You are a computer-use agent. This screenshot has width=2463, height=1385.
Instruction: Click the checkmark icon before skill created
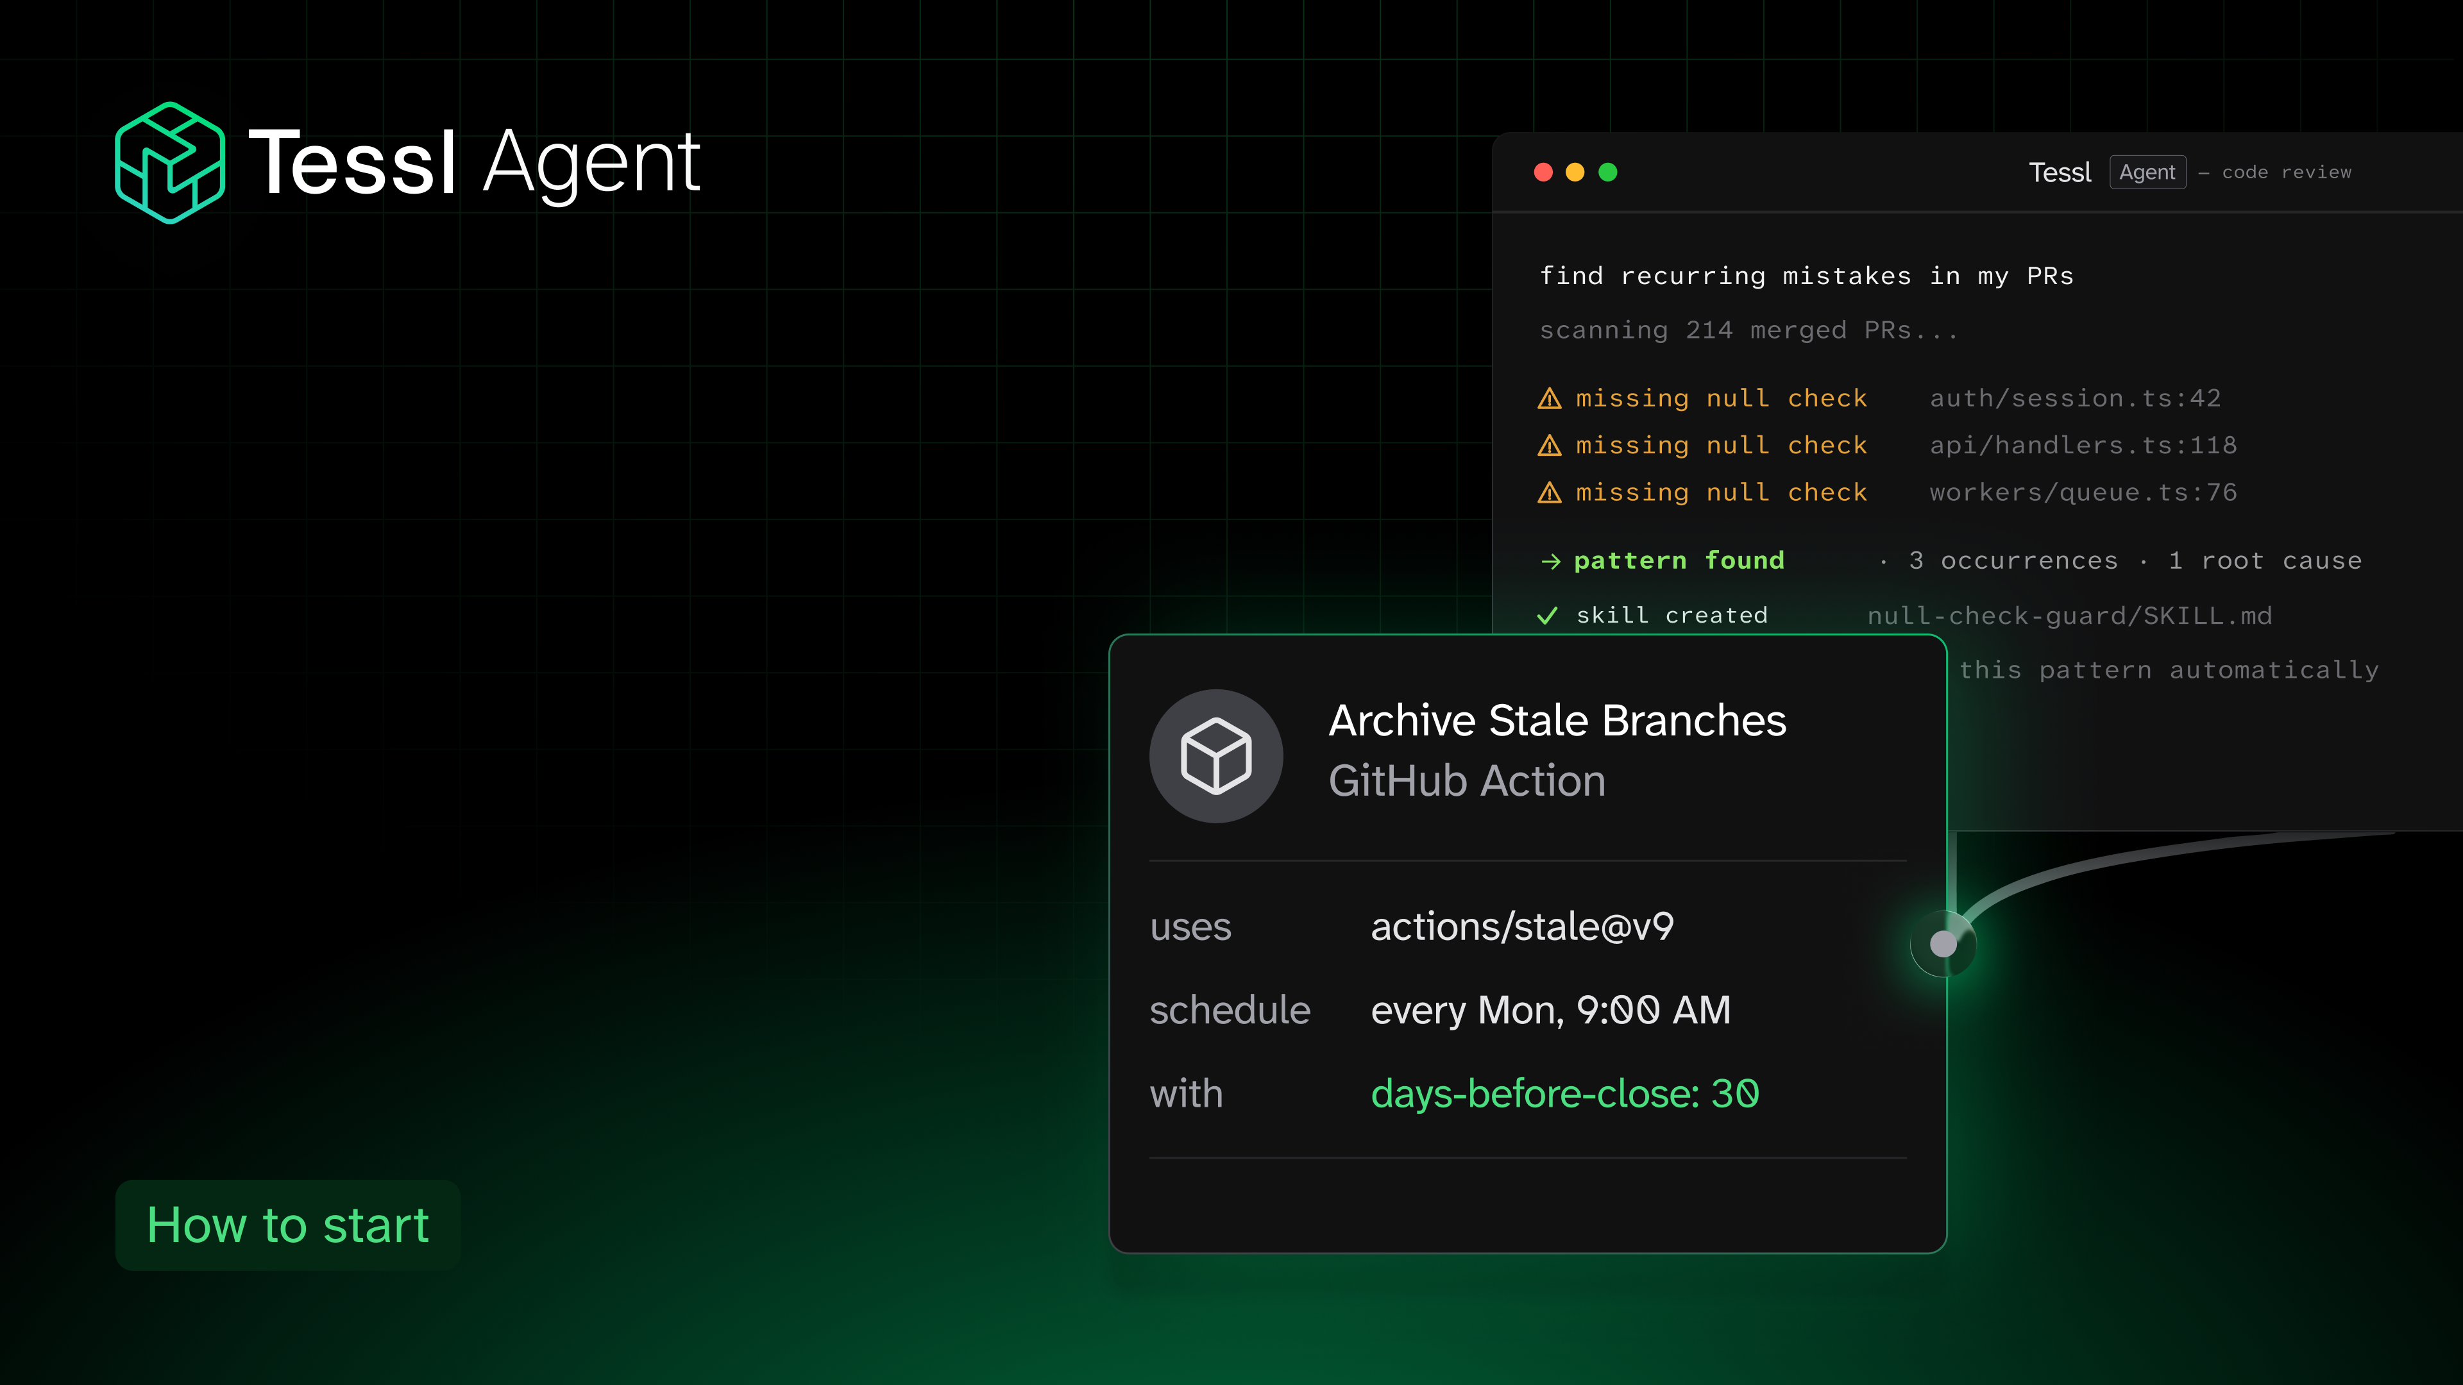tap(1547, 616)
